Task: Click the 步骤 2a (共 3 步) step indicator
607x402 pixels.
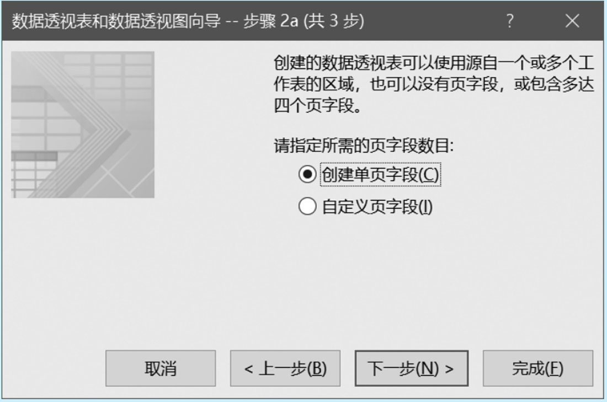Action: click(x=304, y=21)
